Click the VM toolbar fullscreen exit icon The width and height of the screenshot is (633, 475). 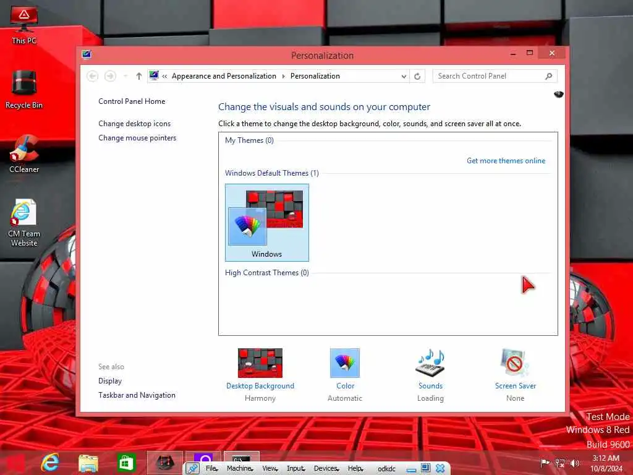(x=425, y=468)
